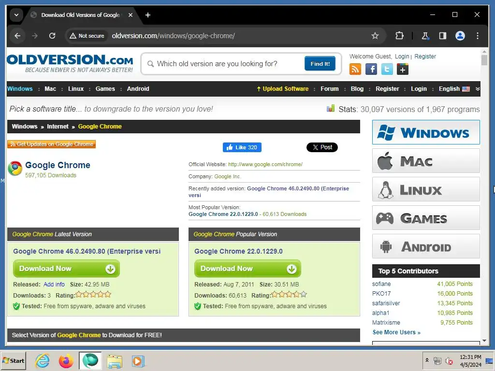The image size is (495, 371).
Task: Click Get Updates on Google Chrome button
Action: click(x=51, y=144)
